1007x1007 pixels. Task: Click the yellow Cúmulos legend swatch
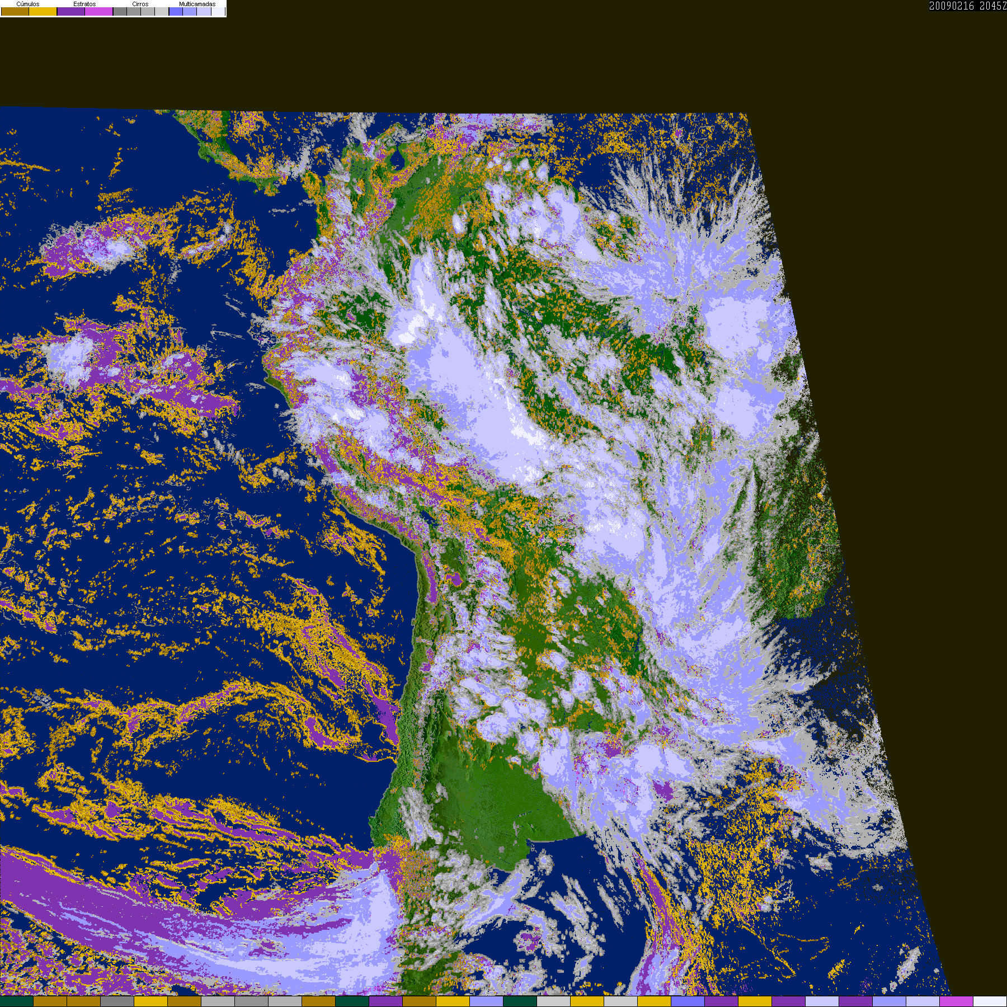(43, 11)
